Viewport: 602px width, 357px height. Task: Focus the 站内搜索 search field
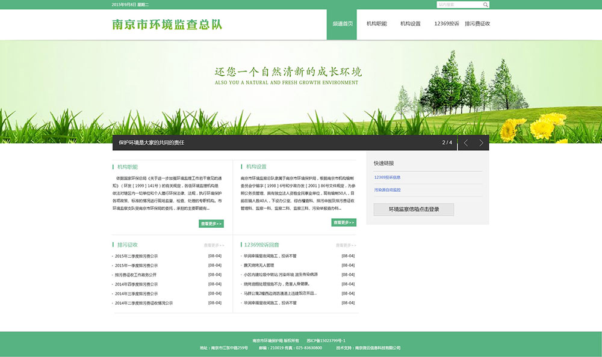coord(459,5)
